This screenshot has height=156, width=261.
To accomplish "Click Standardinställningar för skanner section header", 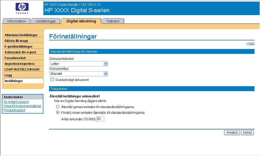I will [152, 52].
